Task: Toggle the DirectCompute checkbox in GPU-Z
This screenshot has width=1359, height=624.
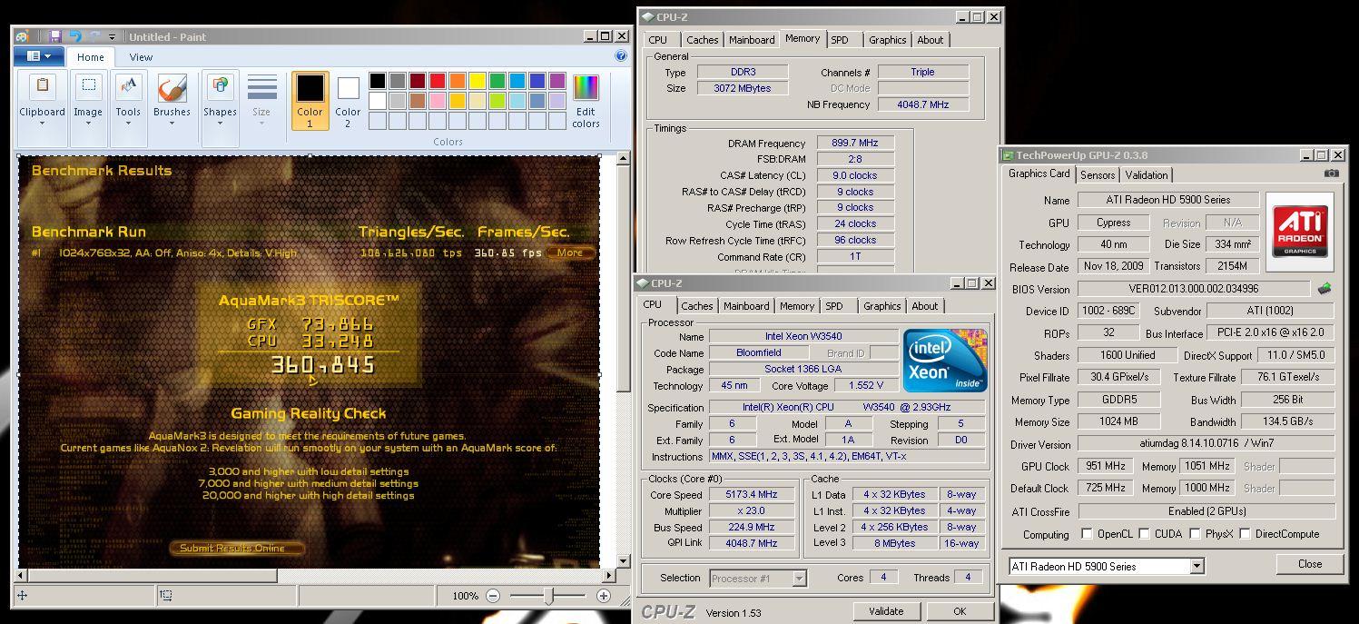Action: (1245, 534)
